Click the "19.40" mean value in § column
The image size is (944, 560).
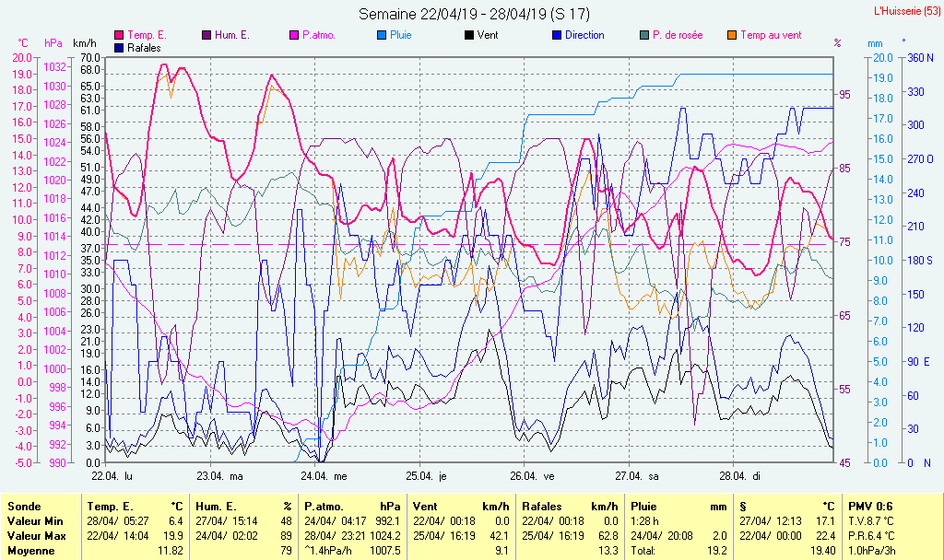coord(823,551)
